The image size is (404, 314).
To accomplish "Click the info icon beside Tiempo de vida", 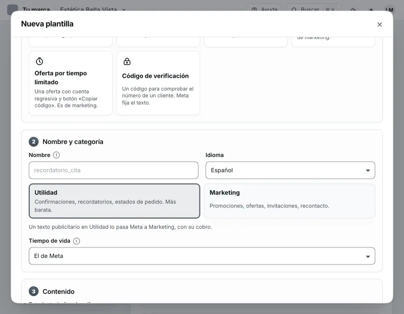I will (x=77, y=241).
